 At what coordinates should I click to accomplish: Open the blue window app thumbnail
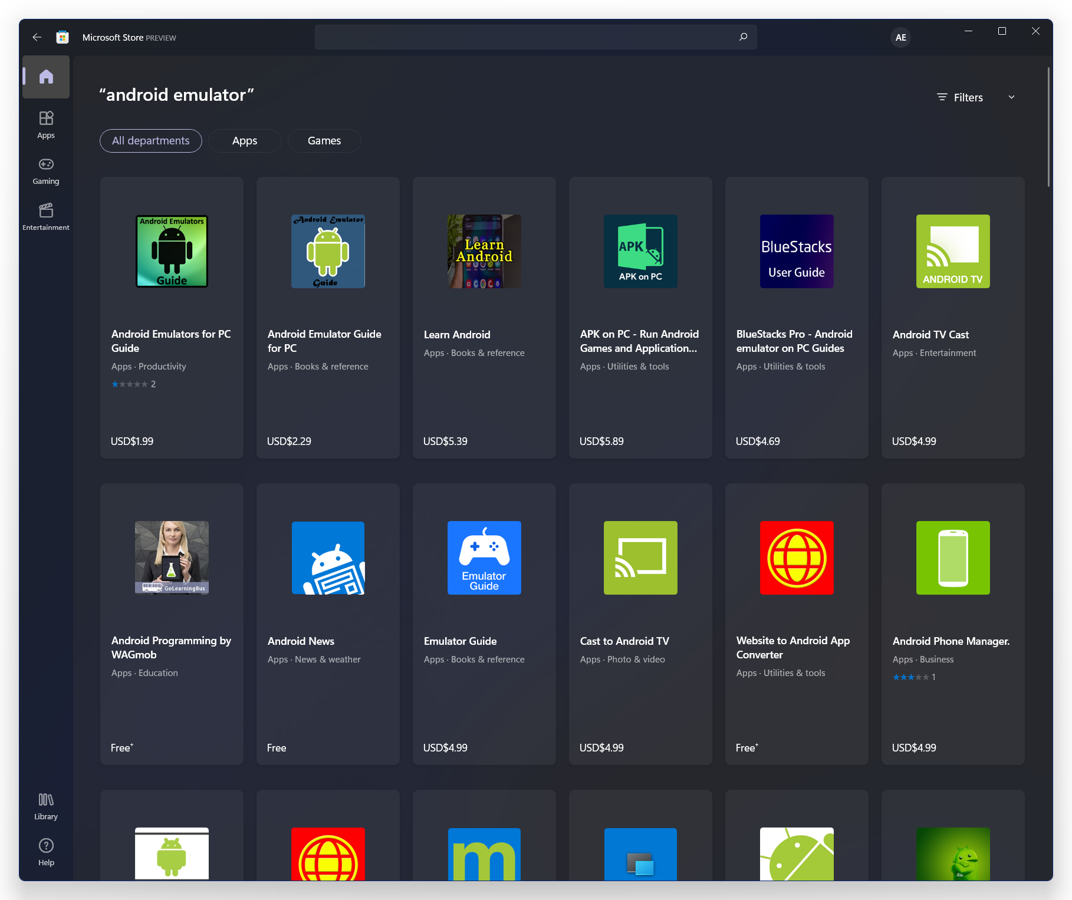point(640,854)
